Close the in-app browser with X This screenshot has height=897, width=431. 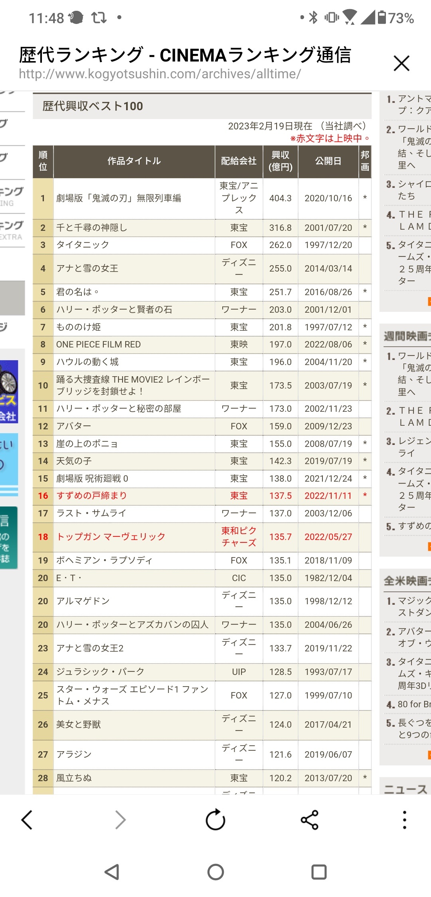click(401, 63)
